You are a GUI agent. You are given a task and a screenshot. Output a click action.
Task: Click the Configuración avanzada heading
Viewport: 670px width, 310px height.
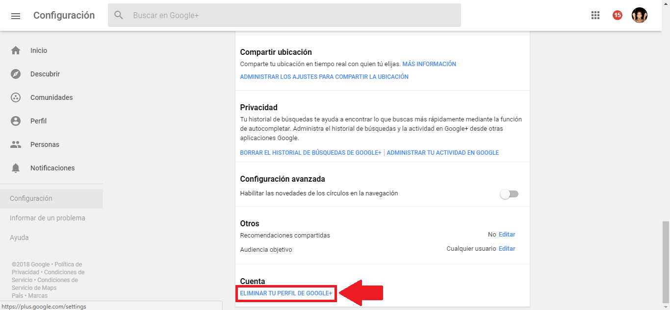pos(283,179)
